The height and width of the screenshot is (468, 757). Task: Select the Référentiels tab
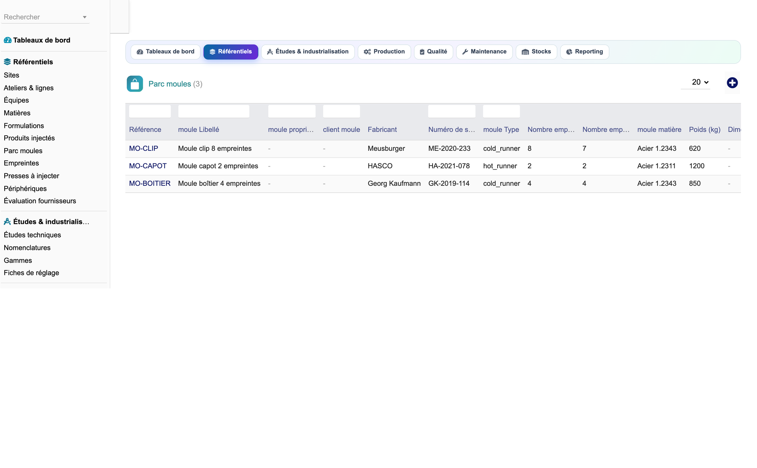click(231, 52)
